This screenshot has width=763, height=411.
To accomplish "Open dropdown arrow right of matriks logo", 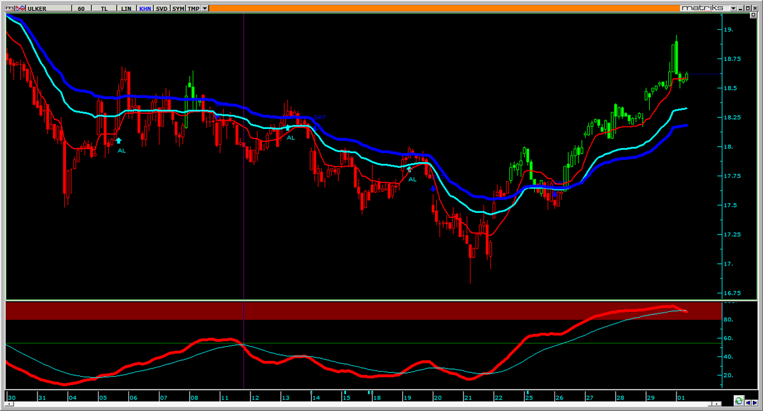I will (x=733, y=8).
